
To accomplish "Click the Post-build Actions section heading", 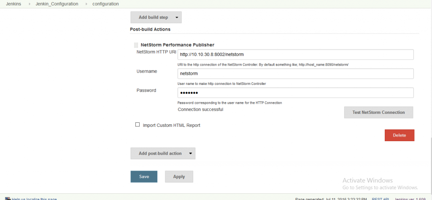I will coord(150,29).
